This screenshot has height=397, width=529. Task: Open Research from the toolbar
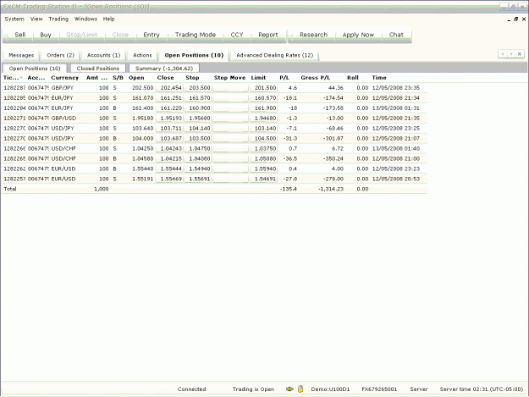tap(313, 35)
